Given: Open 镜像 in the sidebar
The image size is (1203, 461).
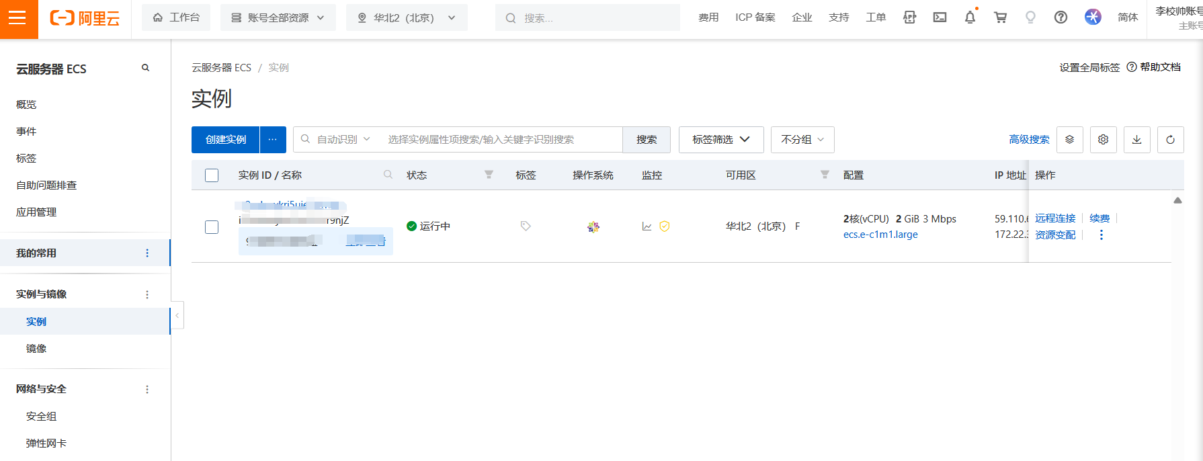Looking at the screenshot, I should [x=36, y=349].
